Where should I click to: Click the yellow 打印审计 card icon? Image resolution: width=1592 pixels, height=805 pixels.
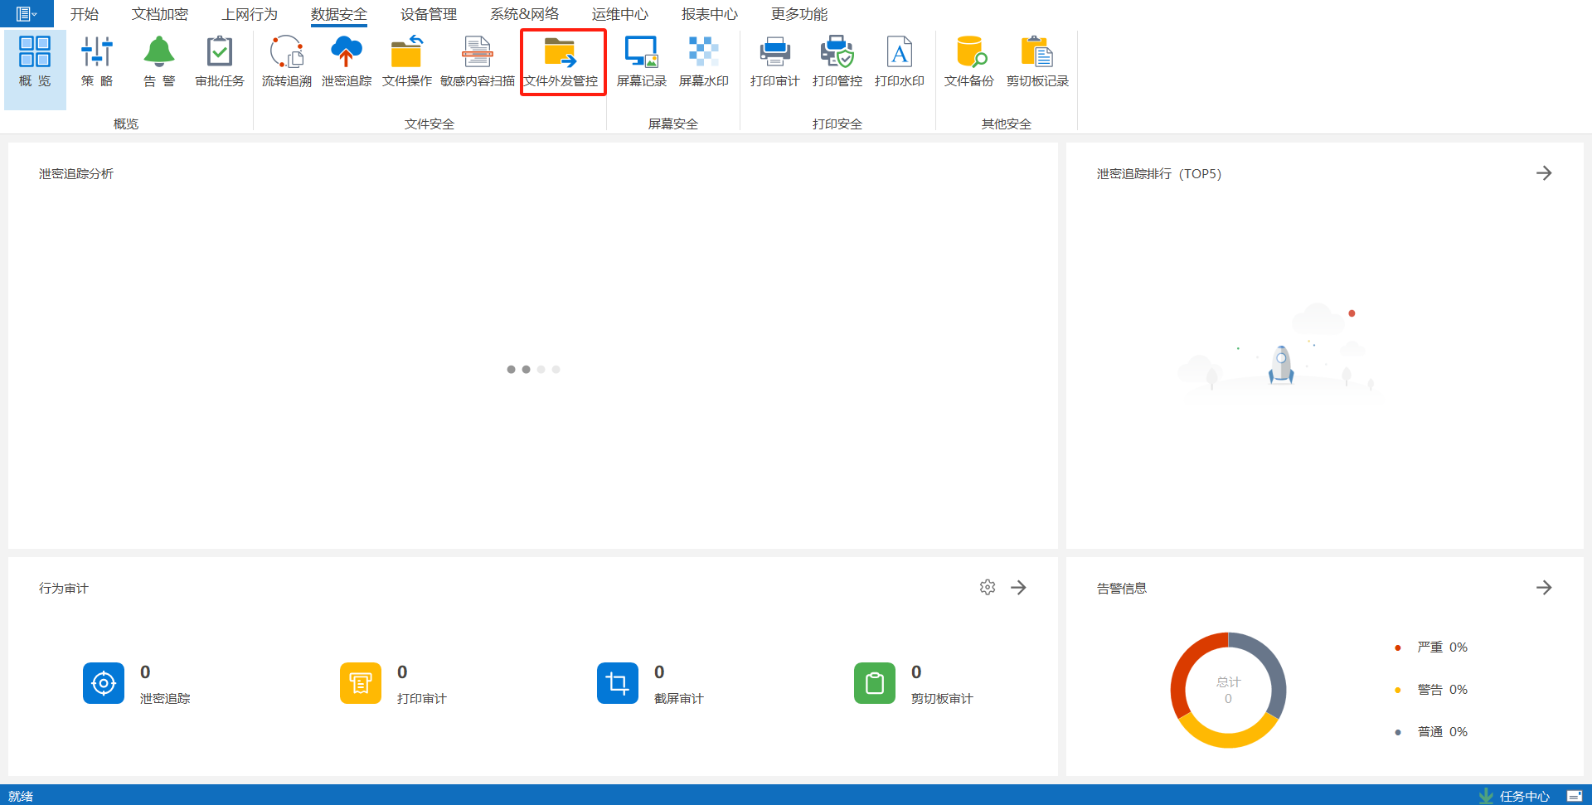pyautogui.click(x=361, y=683)
